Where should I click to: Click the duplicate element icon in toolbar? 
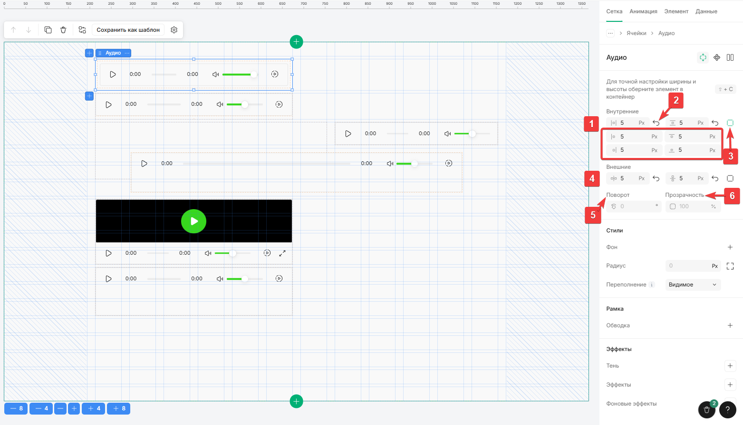[x=48, y=30]
